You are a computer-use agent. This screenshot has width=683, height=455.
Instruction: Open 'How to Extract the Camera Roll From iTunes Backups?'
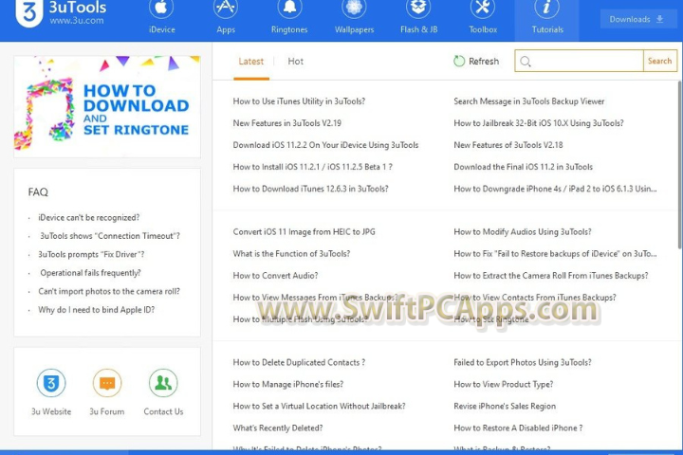550,275
